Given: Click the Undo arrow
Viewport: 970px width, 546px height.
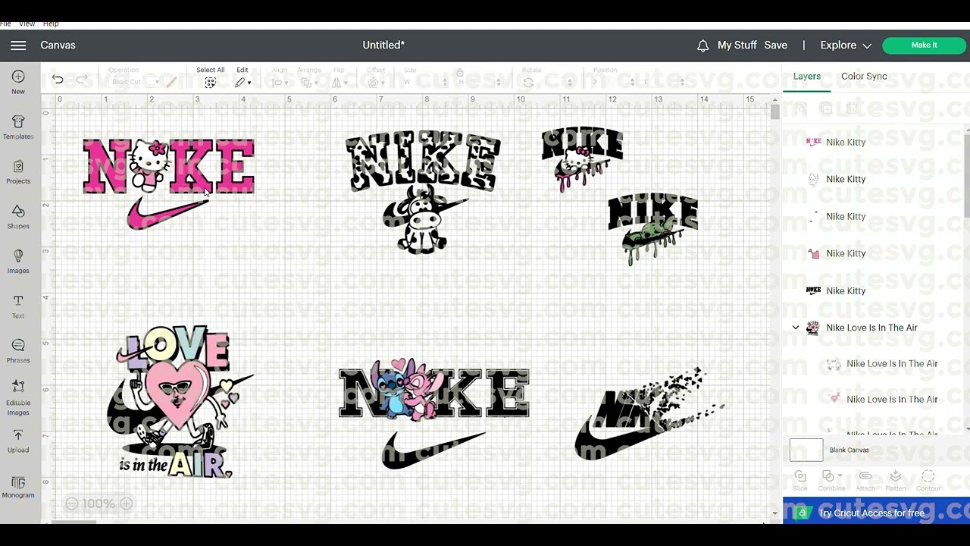Looking at the screenshot, I should [58, 80].
